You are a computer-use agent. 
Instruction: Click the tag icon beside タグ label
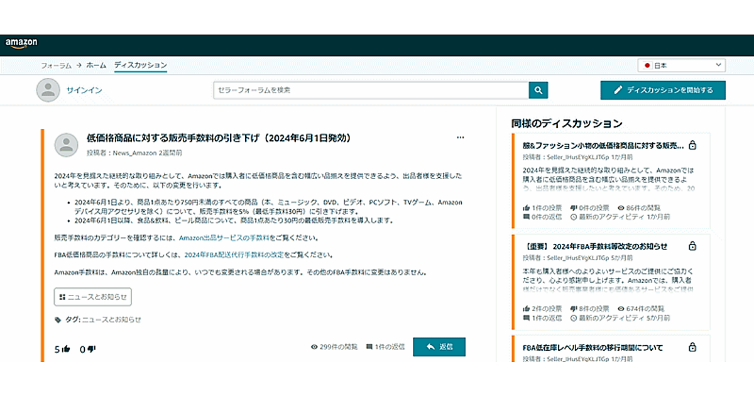pyautogui.click(x=58, y=319)
